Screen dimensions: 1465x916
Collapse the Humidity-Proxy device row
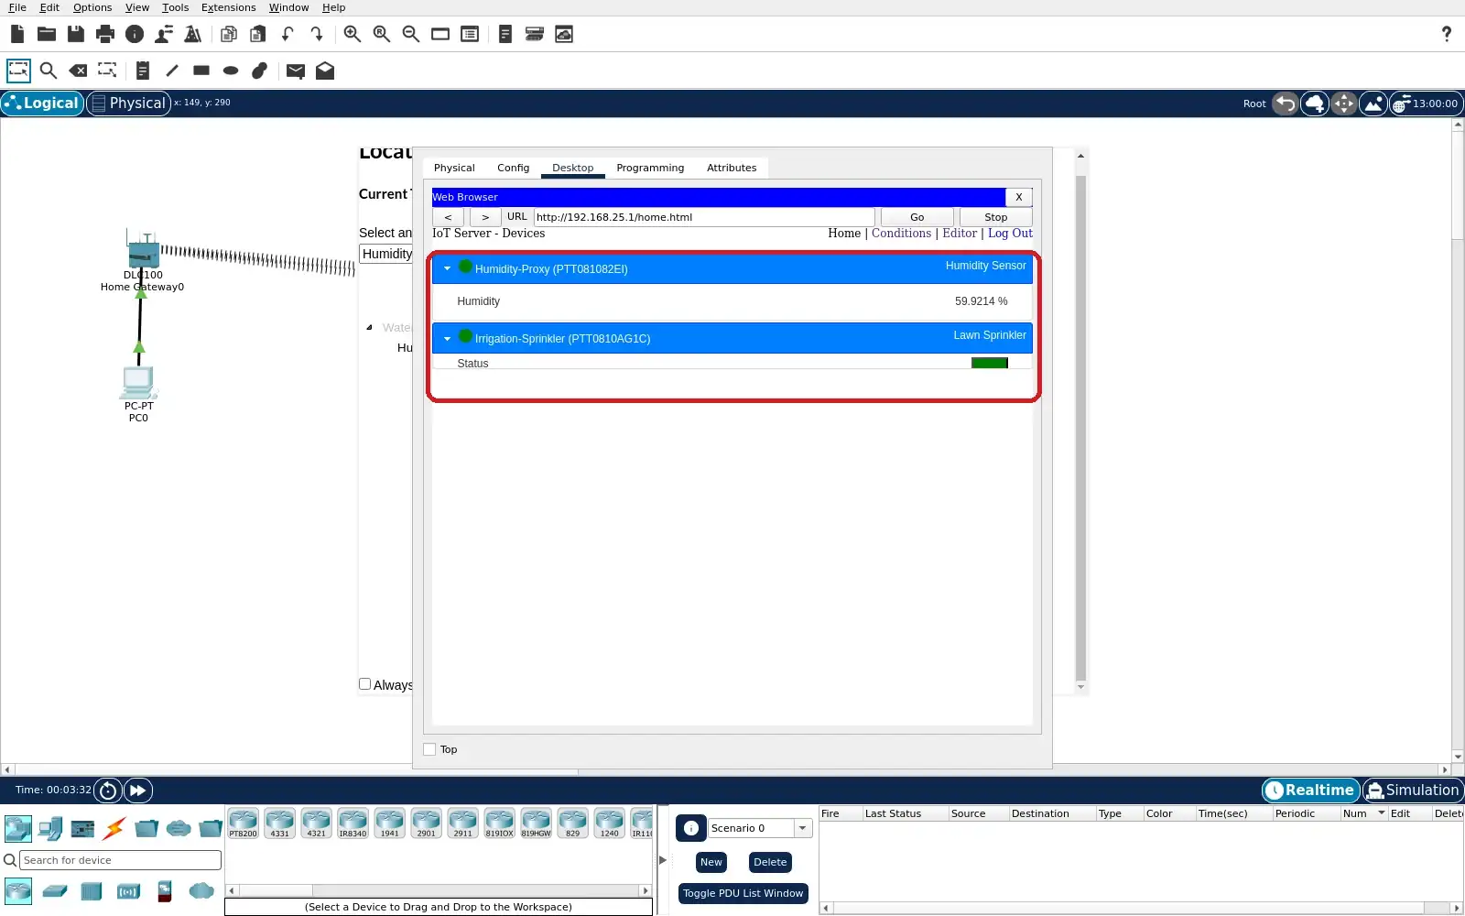[448, 268]
